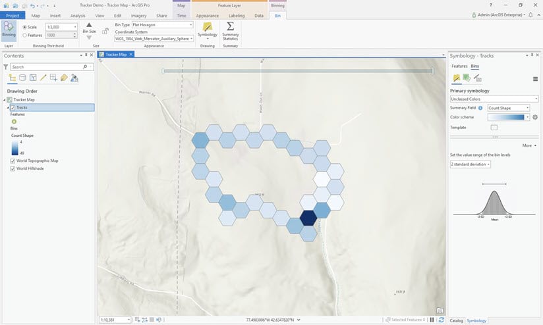Image resolution: width=543 pixels, height=325 pixels.
Task: Collapse the Tracker Map tree node
Action: tap(5, 99)
